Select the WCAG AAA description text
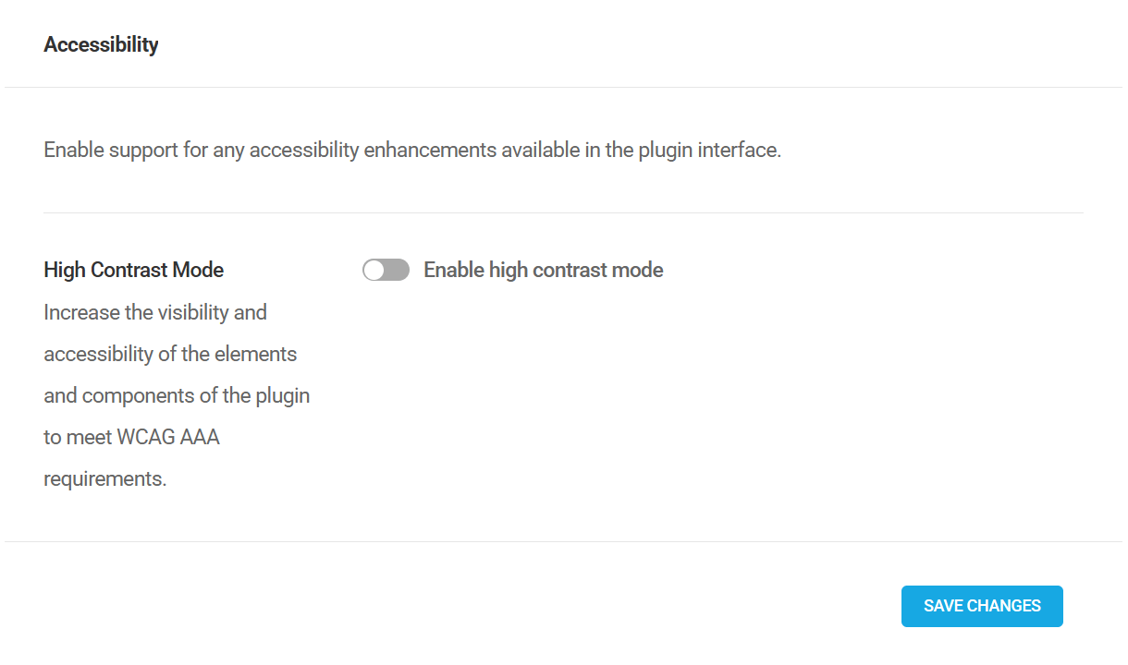Image resolution: width=1128 pixels, height=665 pixels. coord(176,394)
